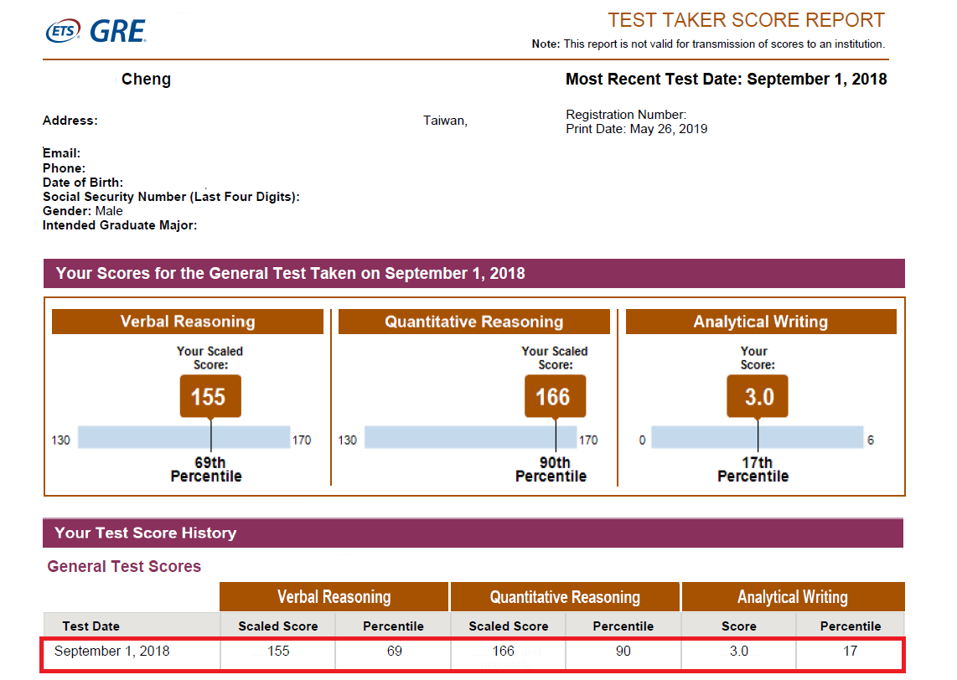Viewport: 957px width, 680px height.
Task: Click Quantitative Scaled Score column header
Action: (x=509, y=626)
